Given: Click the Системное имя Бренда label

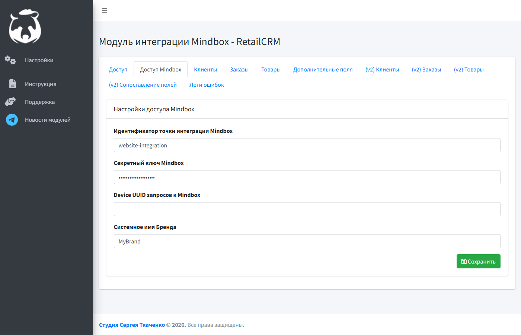Looking at the screenshot, I should tap(145, 227).
